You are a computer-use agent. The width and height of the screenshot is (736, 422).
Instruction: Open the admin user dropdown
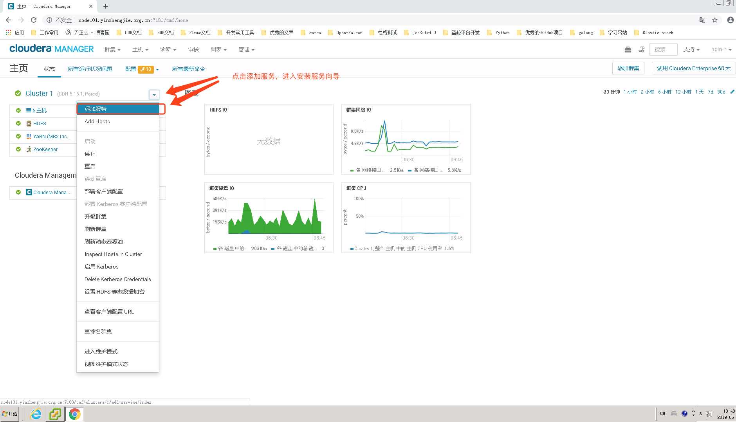click(721, 49)
